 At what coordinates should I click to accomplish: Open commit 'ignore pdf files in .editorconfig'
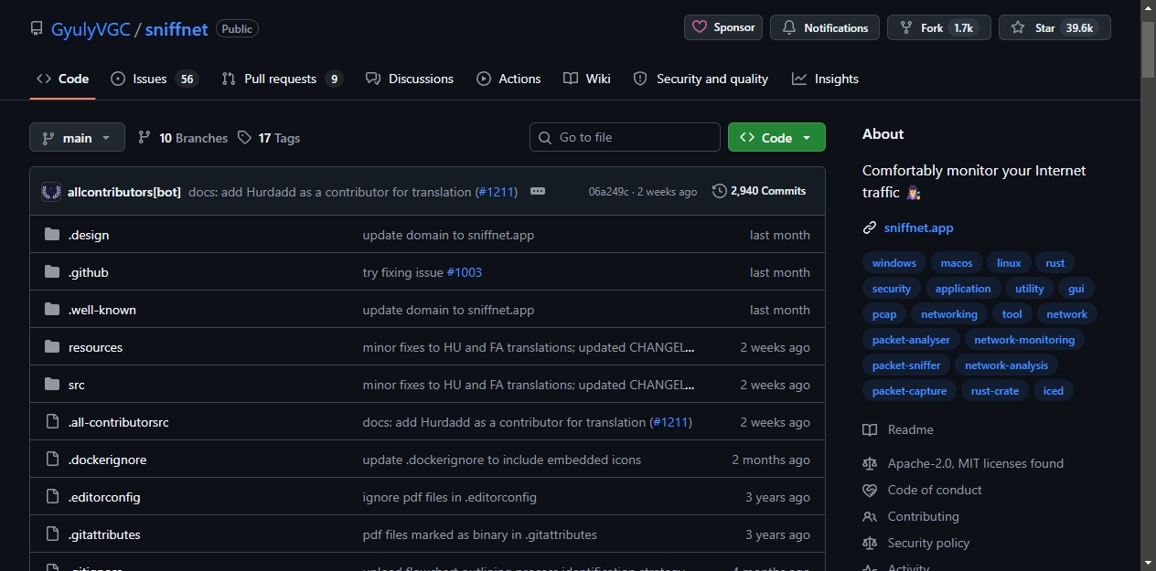[450, 497]
